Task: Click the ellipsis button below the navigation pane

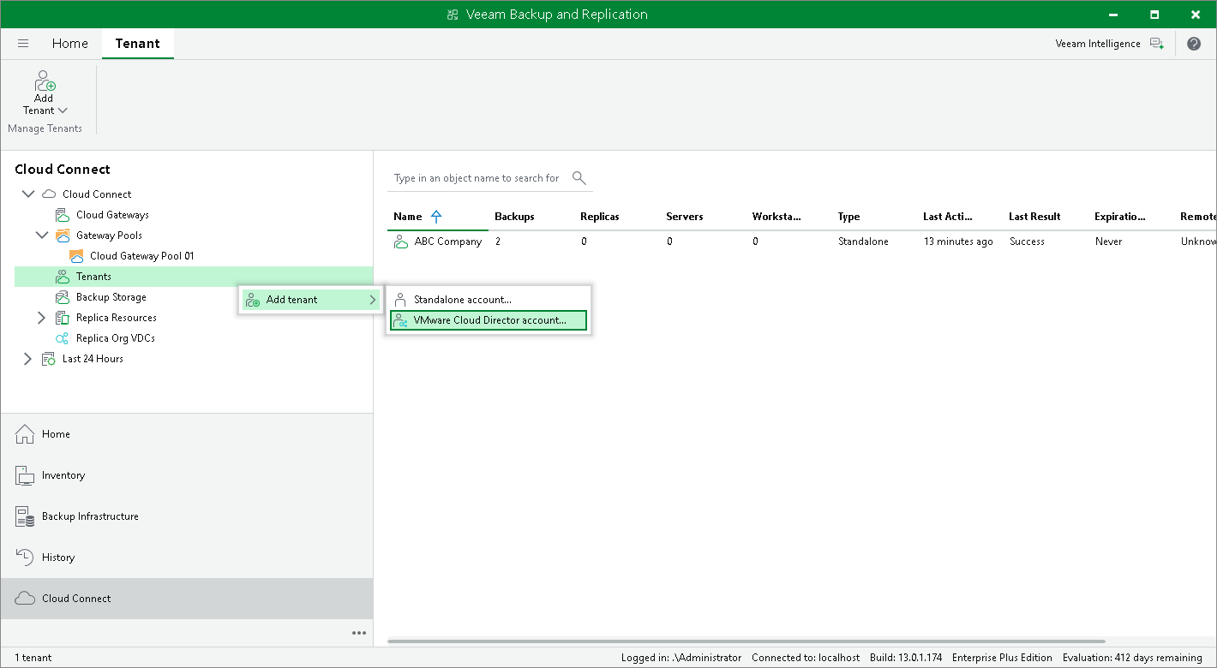Action: [x=358, y=633]
